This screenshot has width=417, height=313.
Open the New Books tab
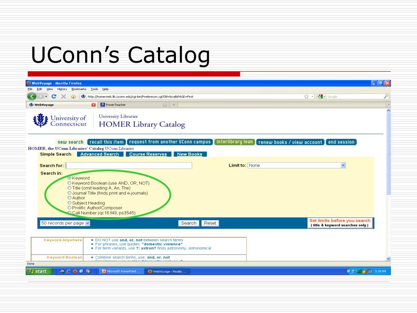point(190,154)
